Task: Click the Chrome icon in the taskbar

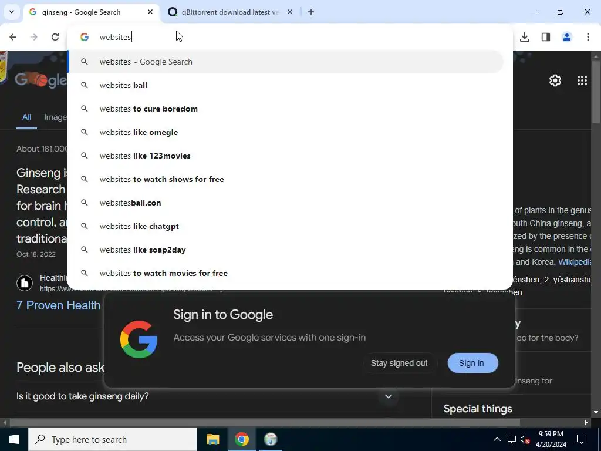Action: coord(241,439)
